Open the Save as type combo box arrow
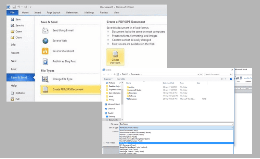Viewport: 260px width, 159px height. 232,128
